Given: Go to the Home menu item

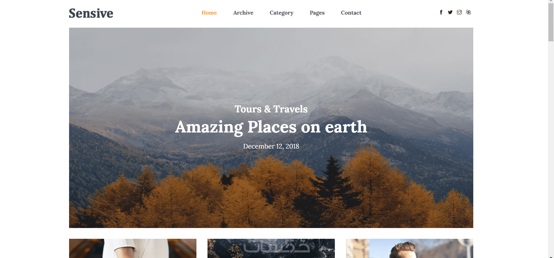Looking at the screenshot, I should pos(209,13).
